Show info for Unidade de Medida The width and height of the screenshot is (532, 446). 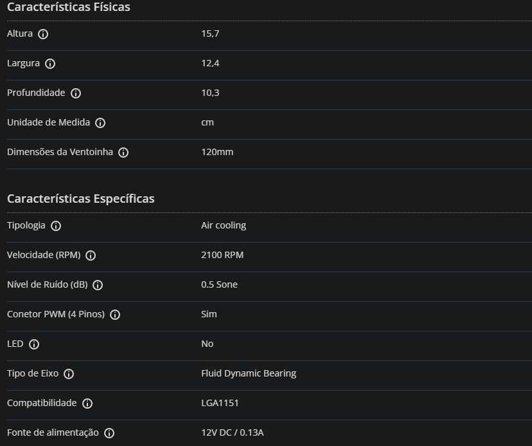click(100, 123)
